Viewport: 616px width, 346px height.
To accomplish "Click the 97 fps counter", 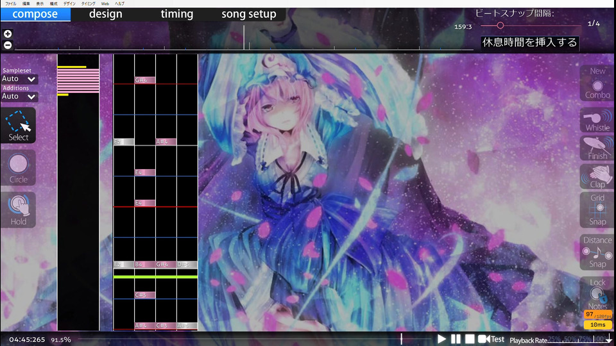I will click(597, 315).
